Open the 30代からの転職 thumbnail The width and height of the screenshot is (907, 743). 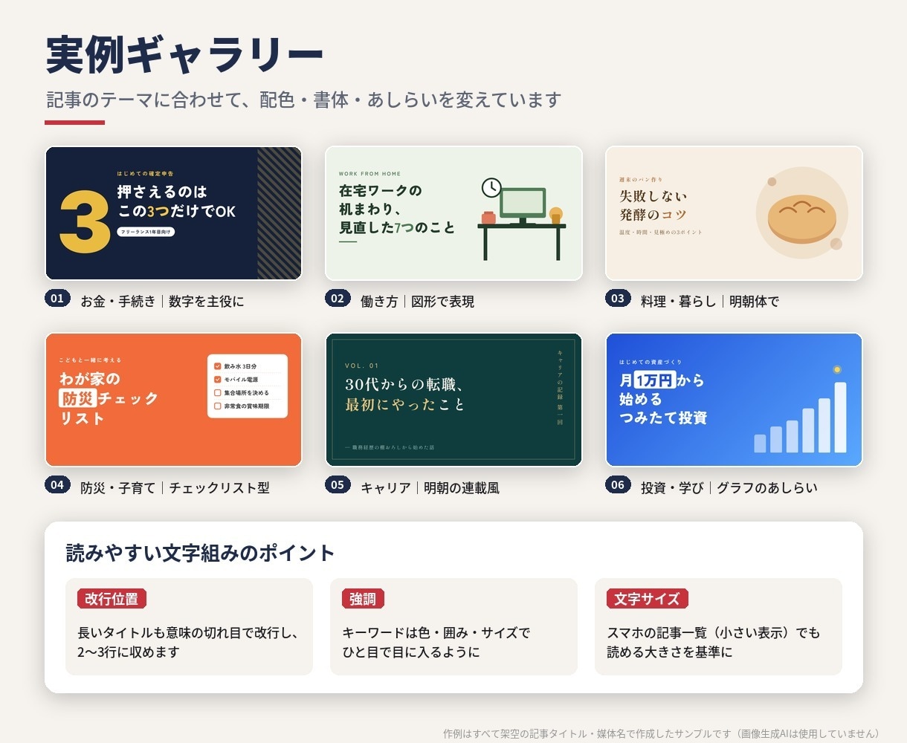pos(453,400)
